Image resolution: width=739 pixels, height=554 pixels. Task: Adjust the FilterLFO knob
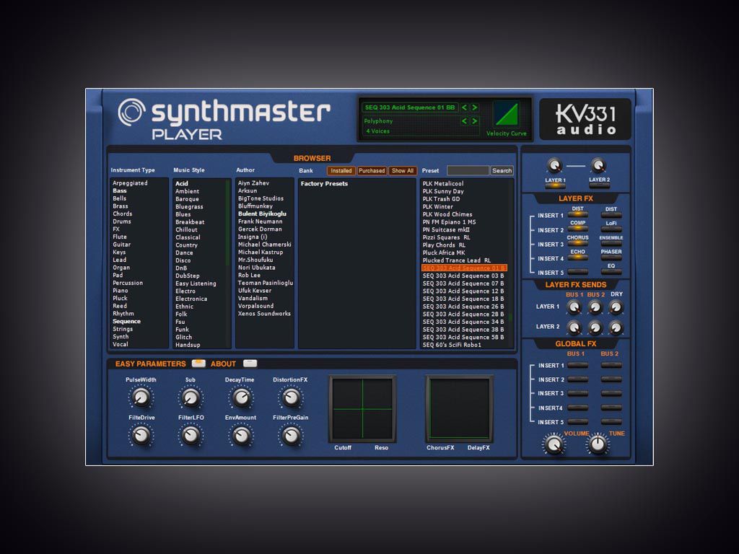coord(191,436)
